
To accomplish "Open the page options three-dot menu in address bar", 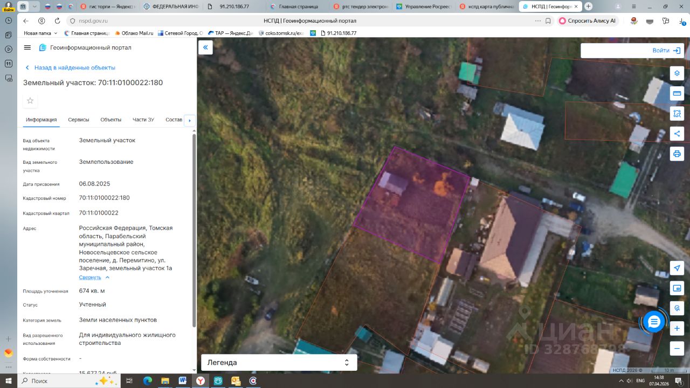I will point(537,20).
